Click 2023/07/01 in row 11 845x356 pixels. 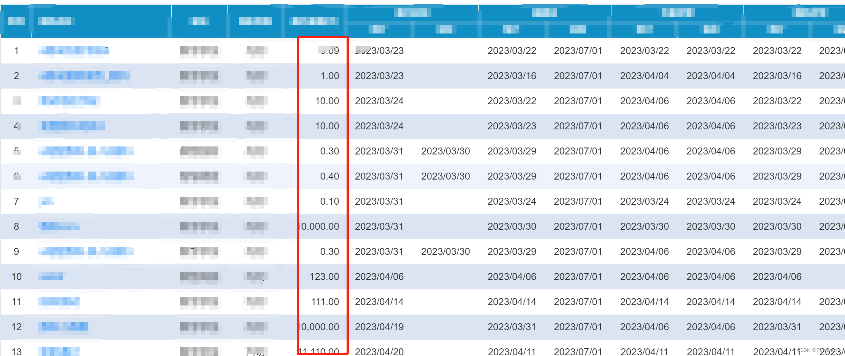pyautogui.click(x=578, y=302)
